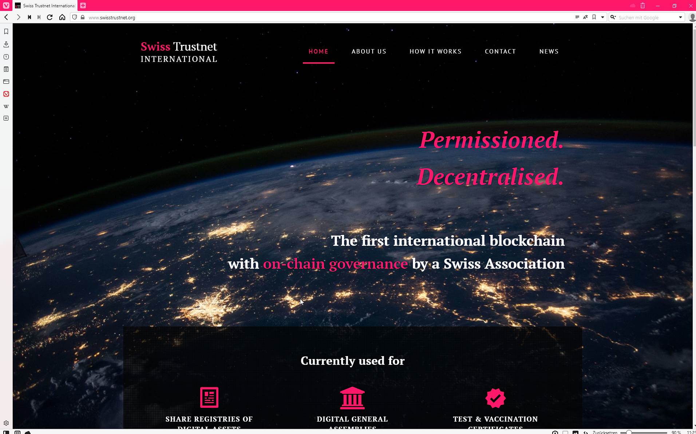Click Zurücksetzen to reset zoom
696x434 pixels.
click(x=605, y=432)
